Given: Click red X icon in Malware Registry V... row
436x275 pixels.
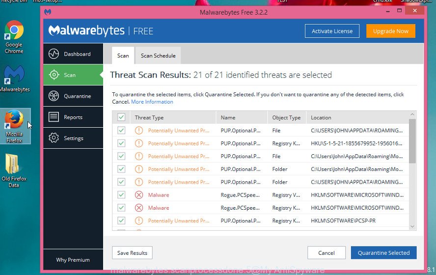Looking at the screenshot, I should [139, 194].
